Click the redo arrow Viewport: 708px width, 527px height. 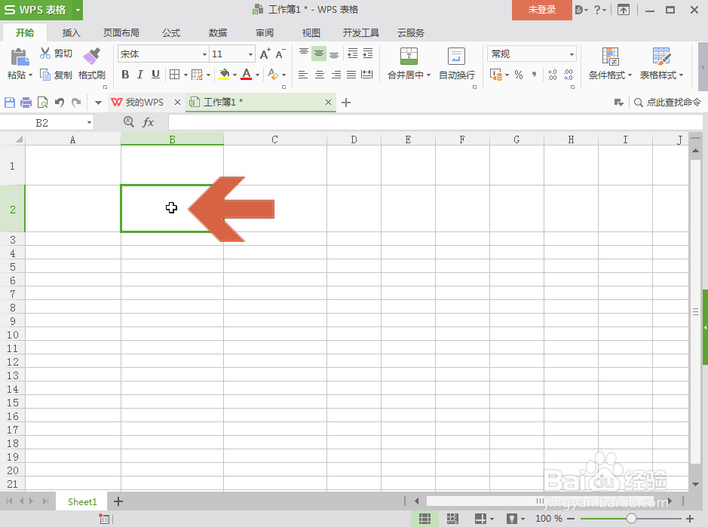coord(76,103)
